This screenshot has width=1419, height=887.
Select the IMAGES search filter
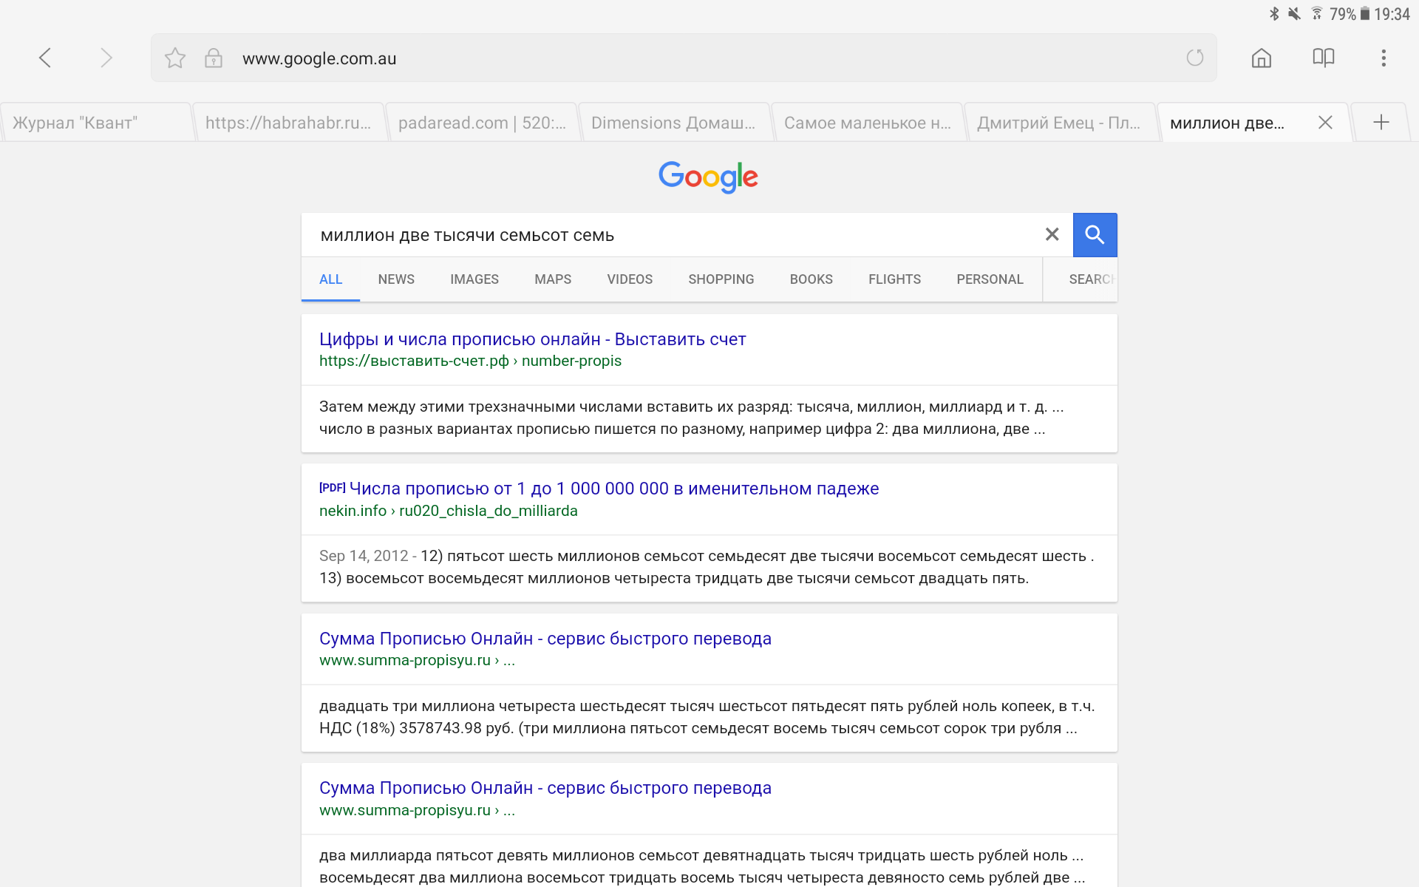(474, 279)
